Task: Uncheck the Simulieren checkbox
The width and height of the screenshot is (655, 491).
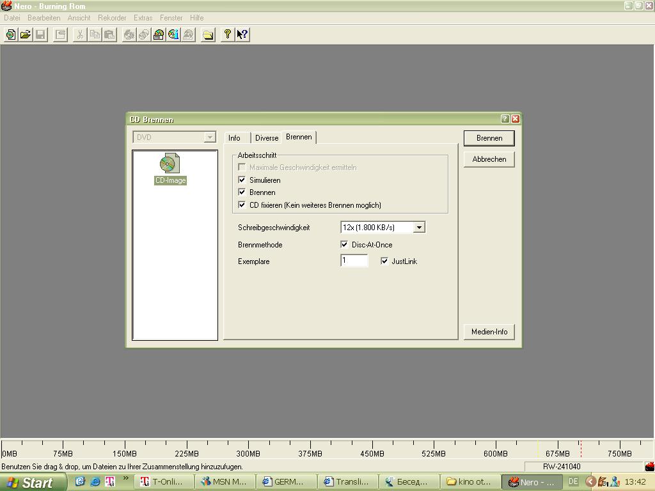Action: pos(242,180)
